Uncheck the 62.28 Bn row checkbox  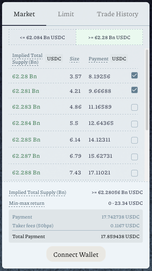coord(135,75)
